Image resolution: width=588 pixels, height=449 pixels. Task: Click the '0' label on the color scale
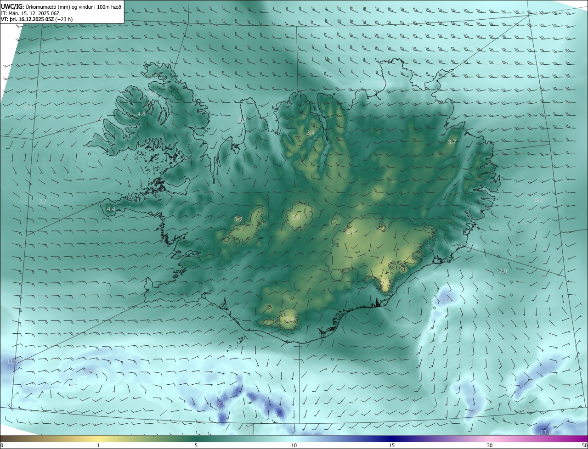click(2, 445)
